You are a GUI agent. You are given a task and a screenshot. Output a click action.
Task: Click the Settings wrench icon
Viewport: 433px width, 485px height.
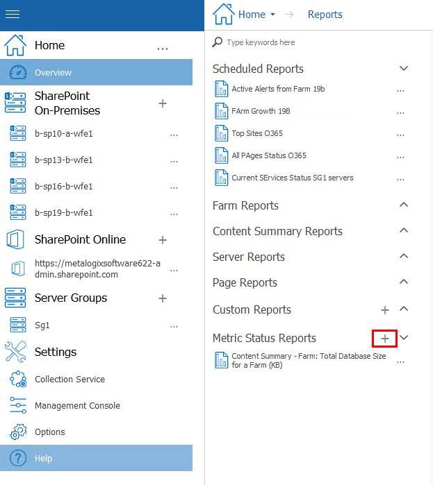click(15, 352)
